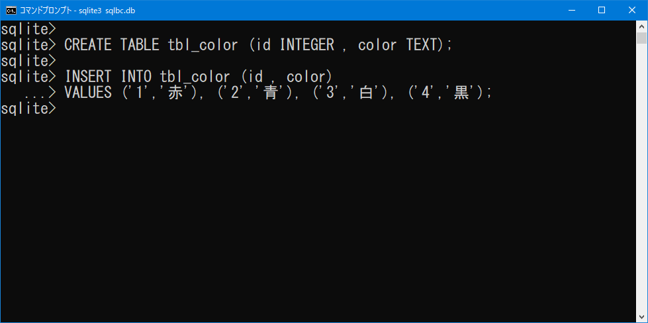Click the first sqlite> prompt at top
This screenshot has height=323, width=648.
coord(28,29)
